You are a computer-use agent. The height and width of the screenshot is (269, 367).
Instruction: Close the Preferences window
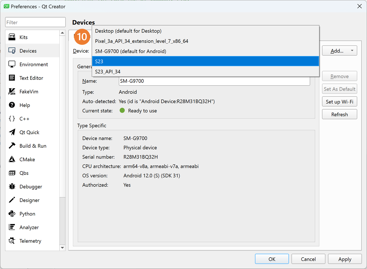(359, 6)
